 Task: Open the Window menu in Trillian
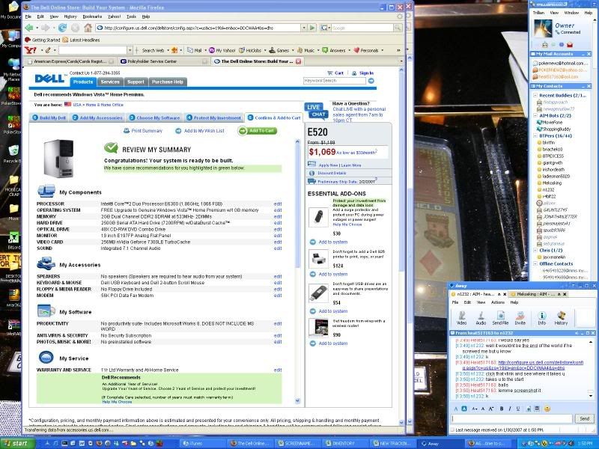tap(571, 13)
